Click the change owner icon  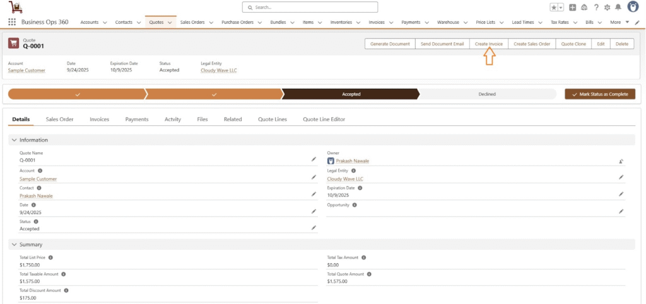(x=621, y=161)
